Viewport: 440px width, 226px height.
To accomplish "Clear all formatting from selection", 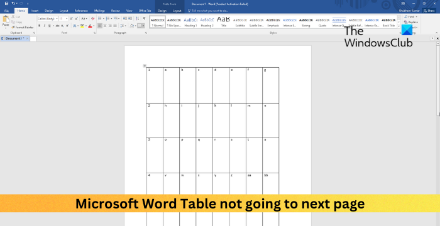I will 92,18.
